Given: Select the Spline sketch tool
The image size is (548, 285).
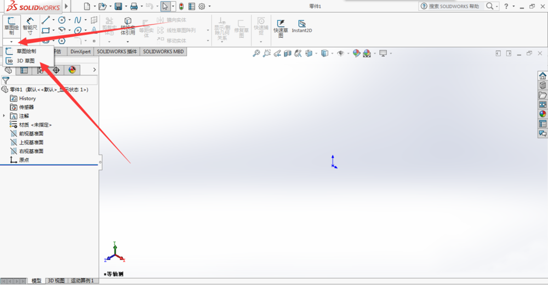Looking at the screenshot, I should 78,20.
